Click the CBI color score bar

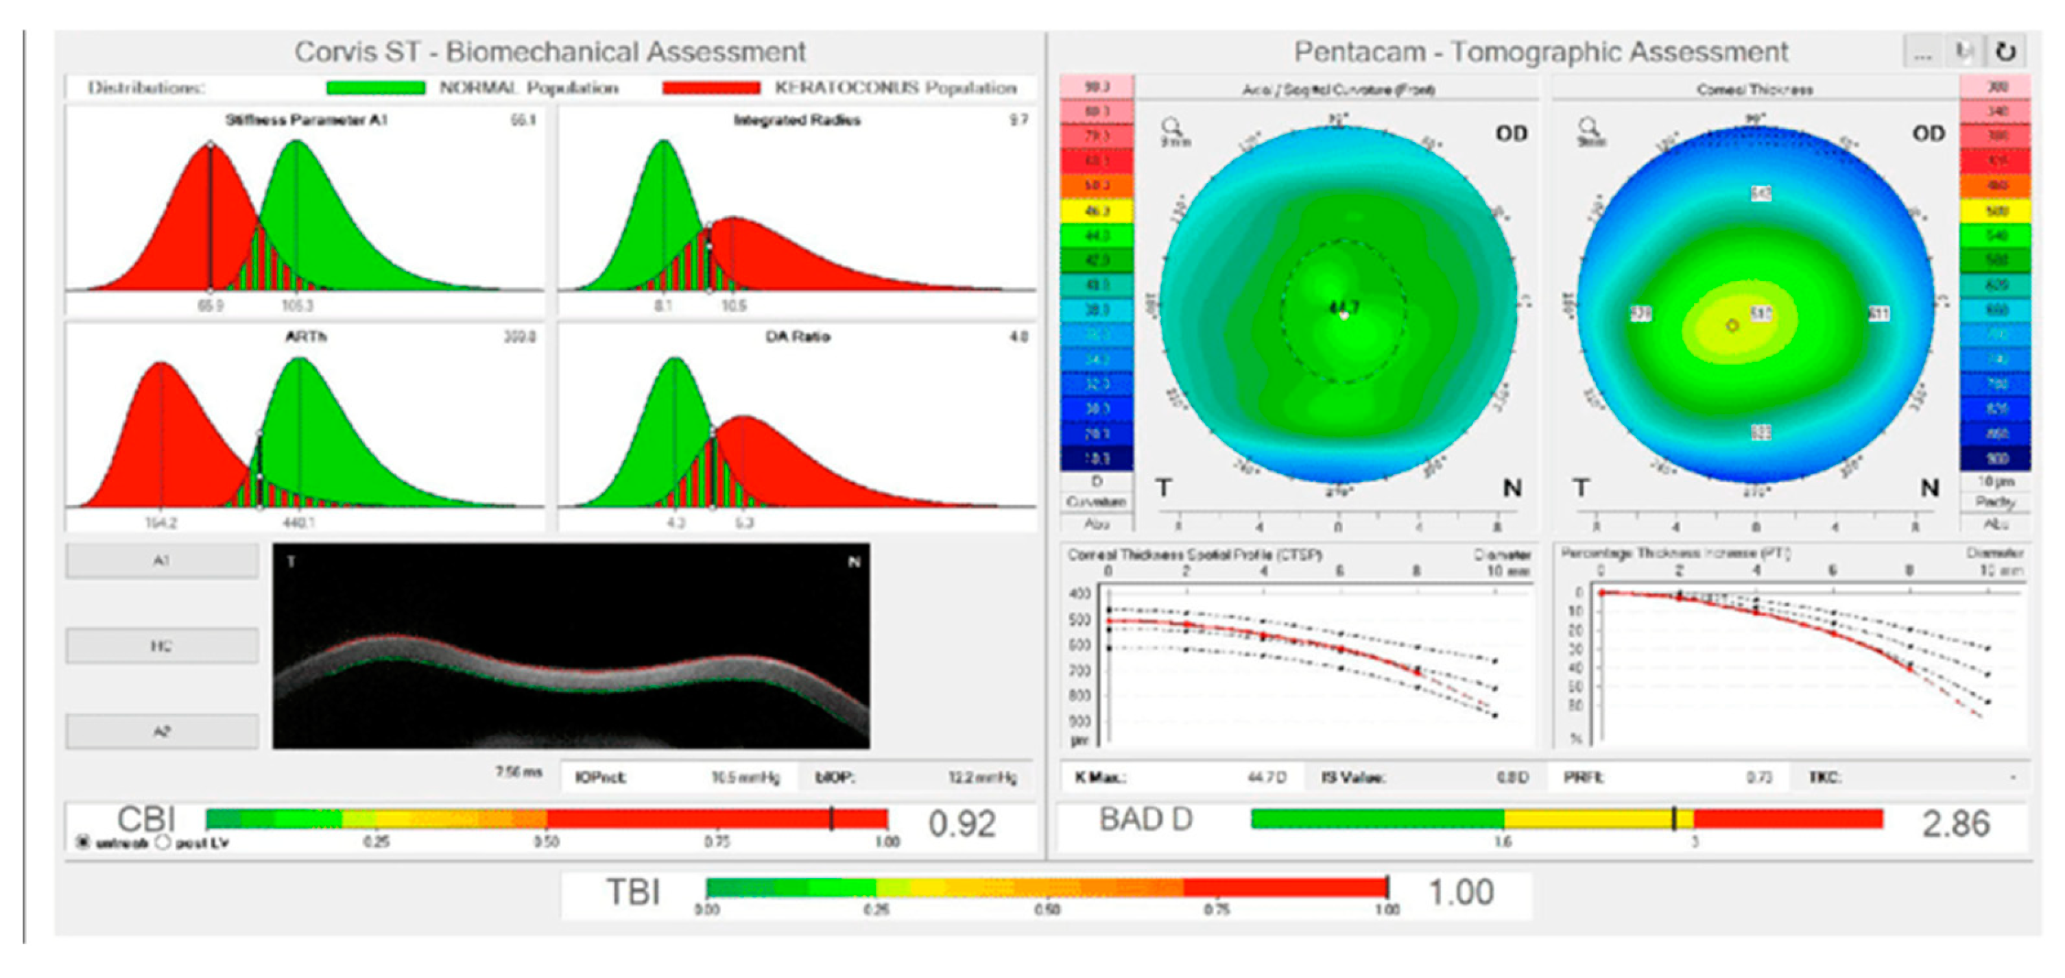click(546, 818)
